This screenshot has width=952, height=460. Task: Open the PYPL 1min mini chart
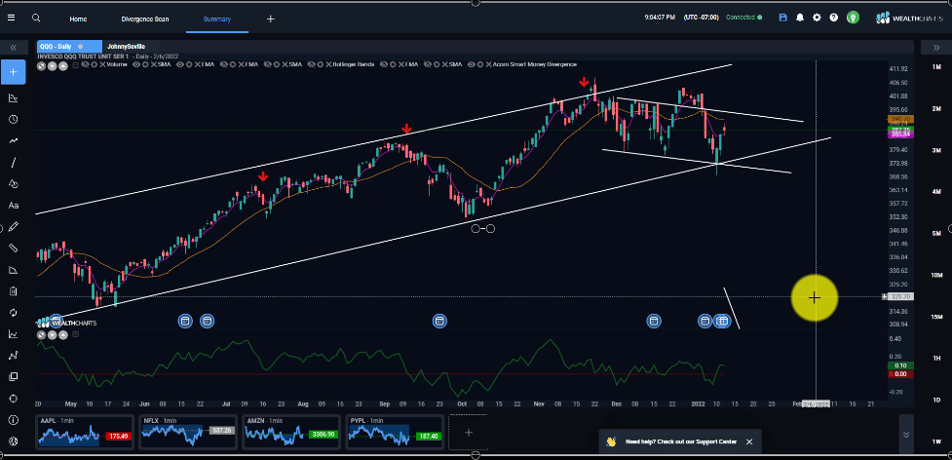coord(394,432)
